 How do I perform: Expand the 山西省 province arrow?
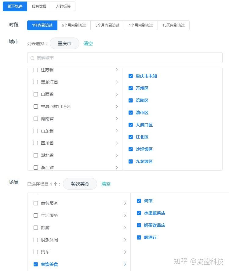coord(117,94)
